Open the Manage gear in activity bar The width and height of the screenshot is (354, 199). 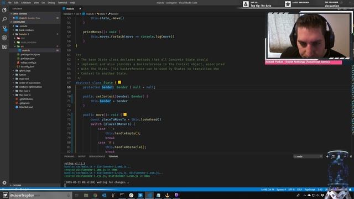(x=4, y=182)
